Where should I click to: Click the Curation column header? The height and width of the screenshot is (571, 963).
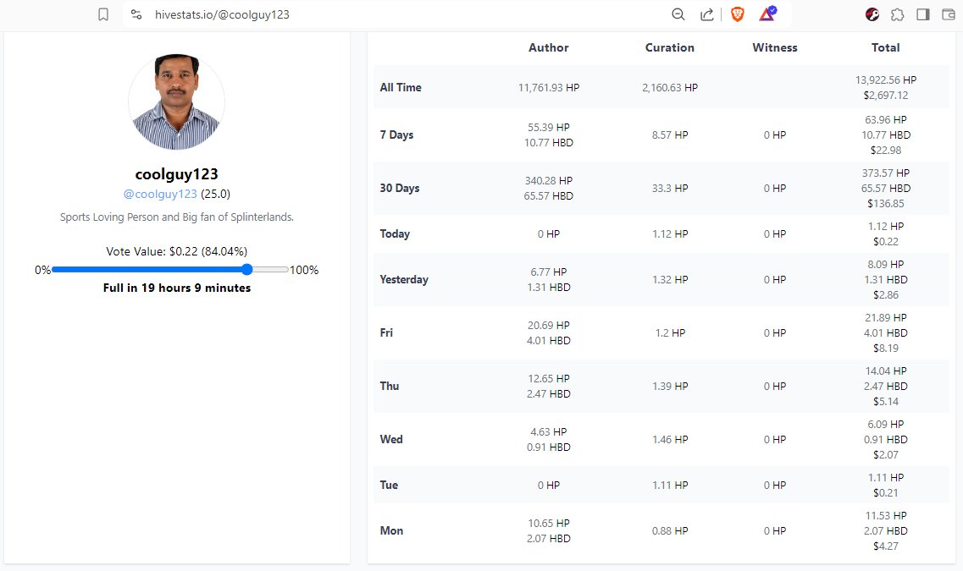pos(669,47)
